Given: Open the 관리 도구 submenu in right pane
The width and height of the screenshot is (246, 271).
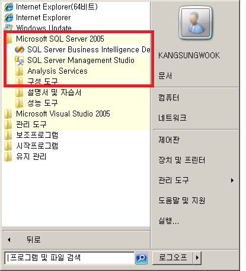Looking at the screenshot, I should click(196, 180).
